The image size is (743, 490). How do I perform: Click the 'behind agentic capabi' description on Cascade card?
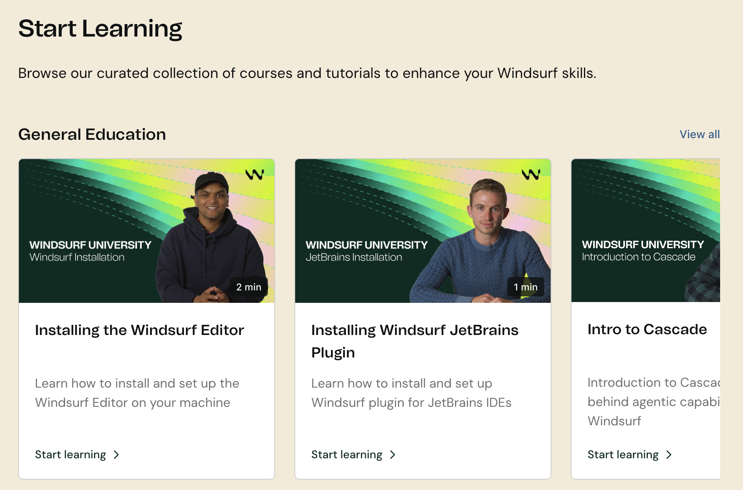[x=653, y=402]
